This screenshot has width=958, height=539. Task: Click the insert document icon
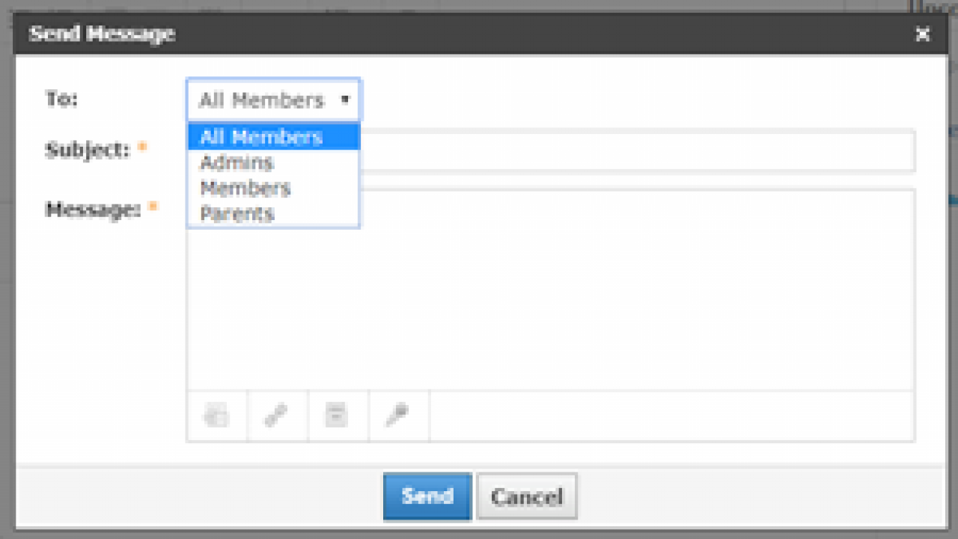[338, 416]
